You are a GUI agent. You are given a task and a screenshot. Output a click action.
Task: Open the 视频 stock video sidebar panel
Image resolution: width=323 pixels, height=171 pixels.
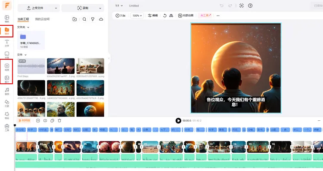click(7, 67)
